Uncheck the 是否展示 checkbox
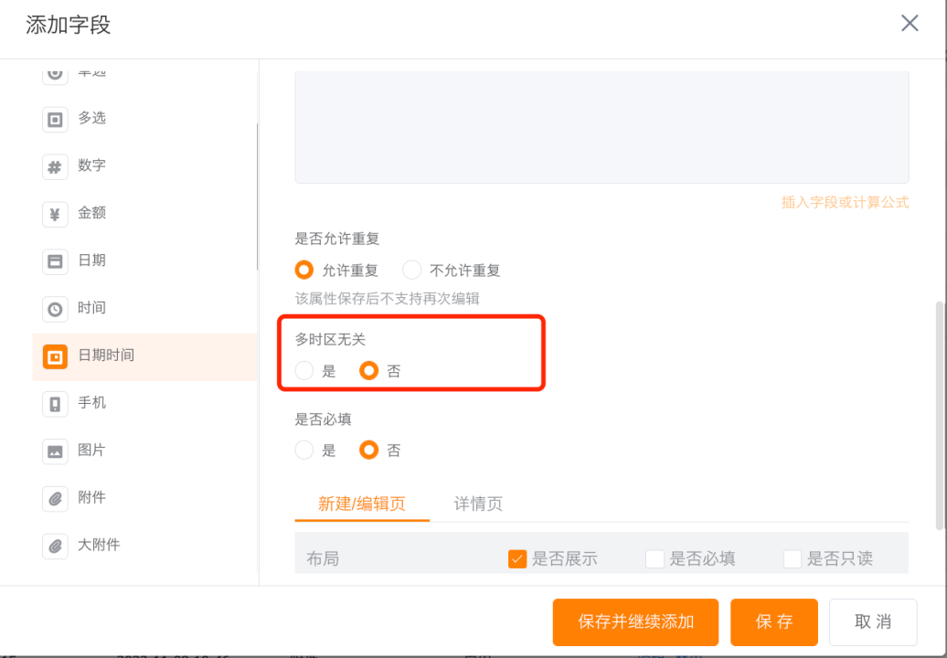Screen dimensions: 947x658 point(517,559)
